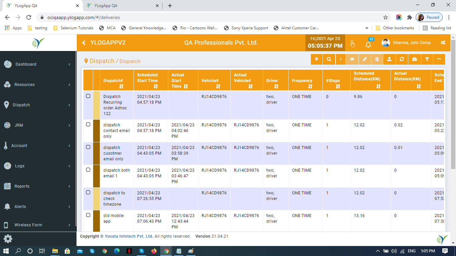
Task: Expand the Reports sidebar menu
Action: pyautogui.click(x=38, y=186)
